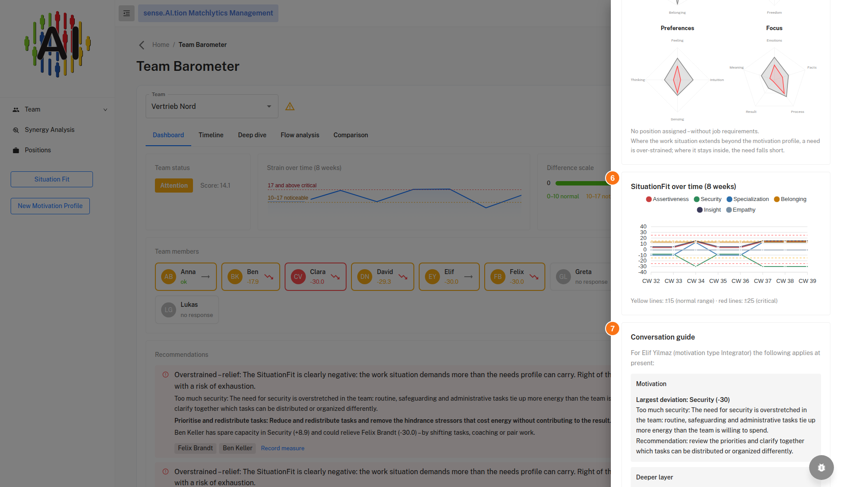Click the Positions briefcase icon
The image size is (841, 487).
tap(16, 151)
